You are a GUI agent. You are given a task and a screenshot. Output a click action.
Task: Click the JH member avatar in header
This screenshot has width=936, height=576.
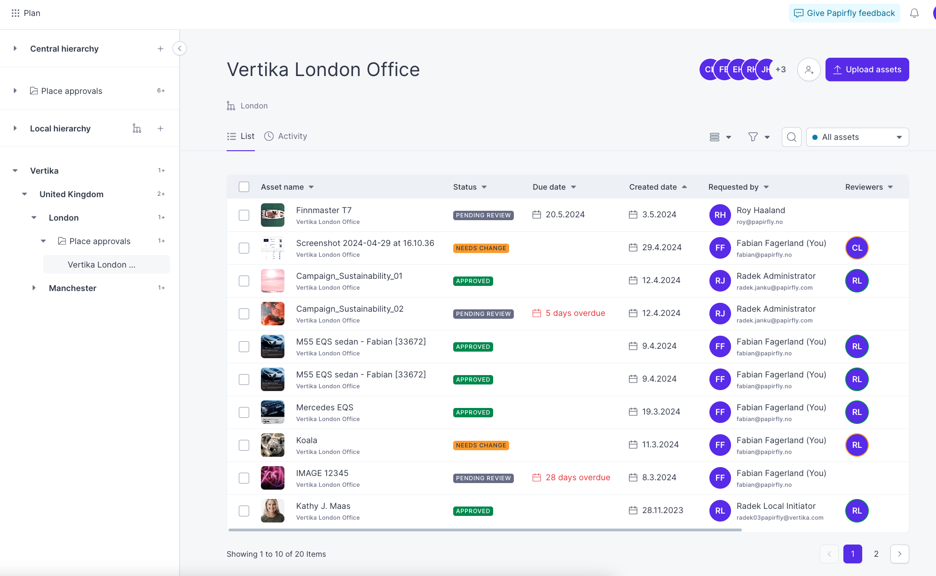click(x=767, y=69)
